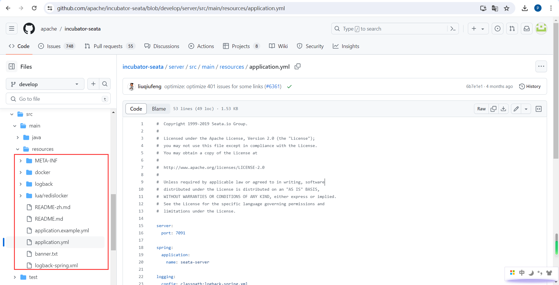Click the browser translate page icon

(495, 8)
